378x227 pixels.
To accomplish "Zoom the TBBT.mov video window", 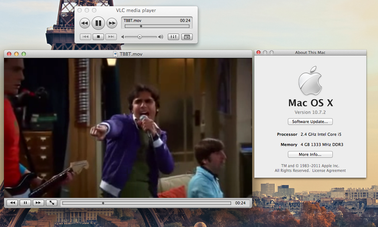I will (24, 54).
